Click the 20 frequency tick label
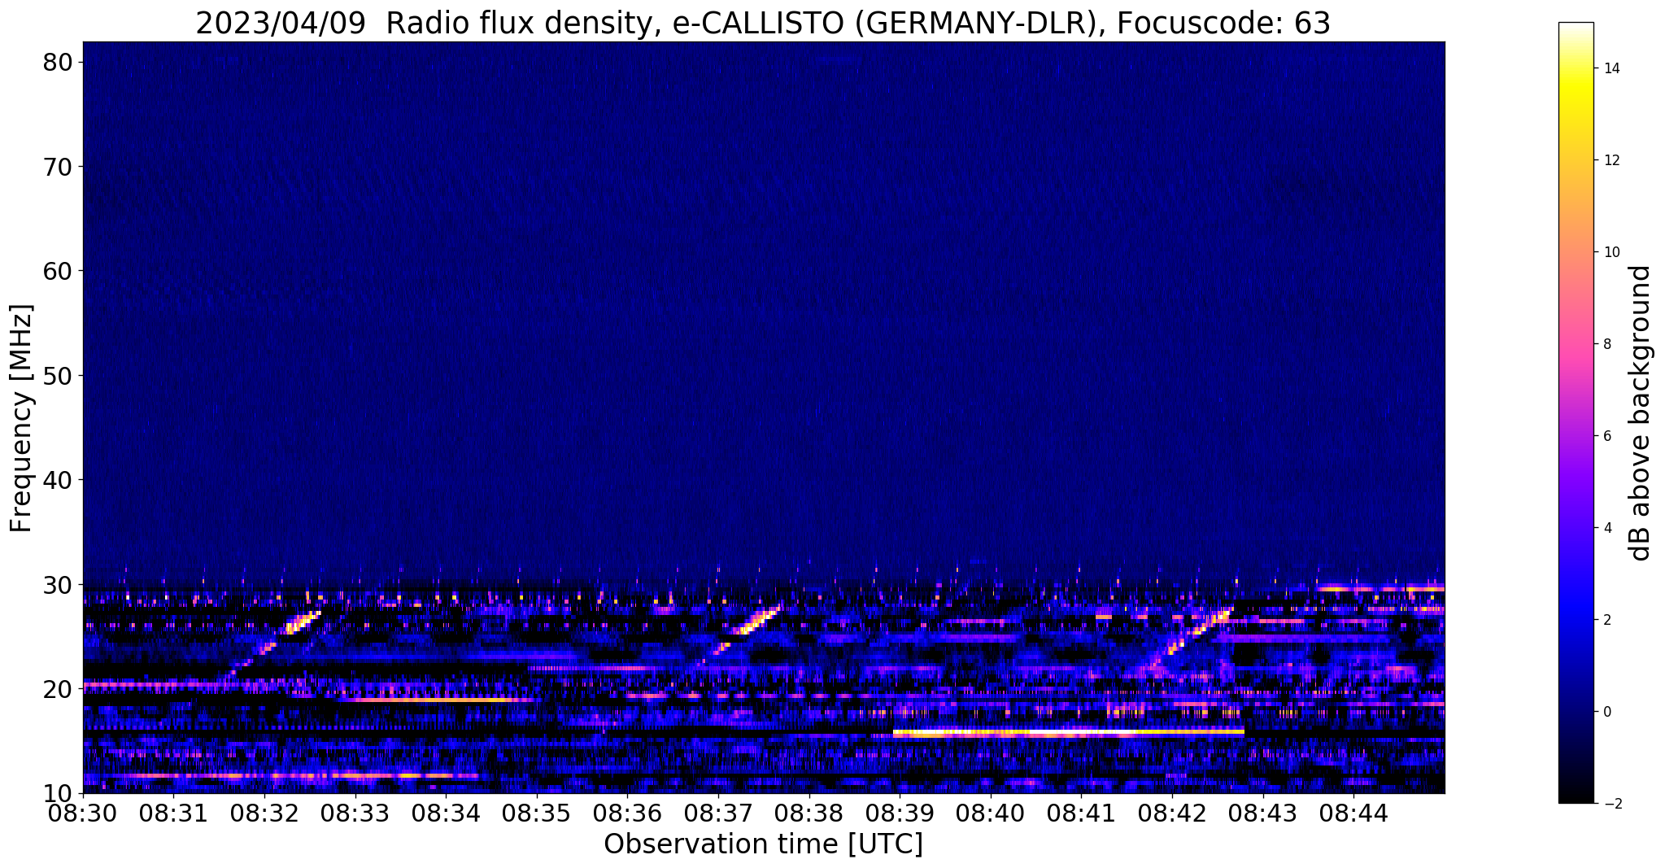The height and width of the screenshot is (868, 1665). [x=59, y=689]
